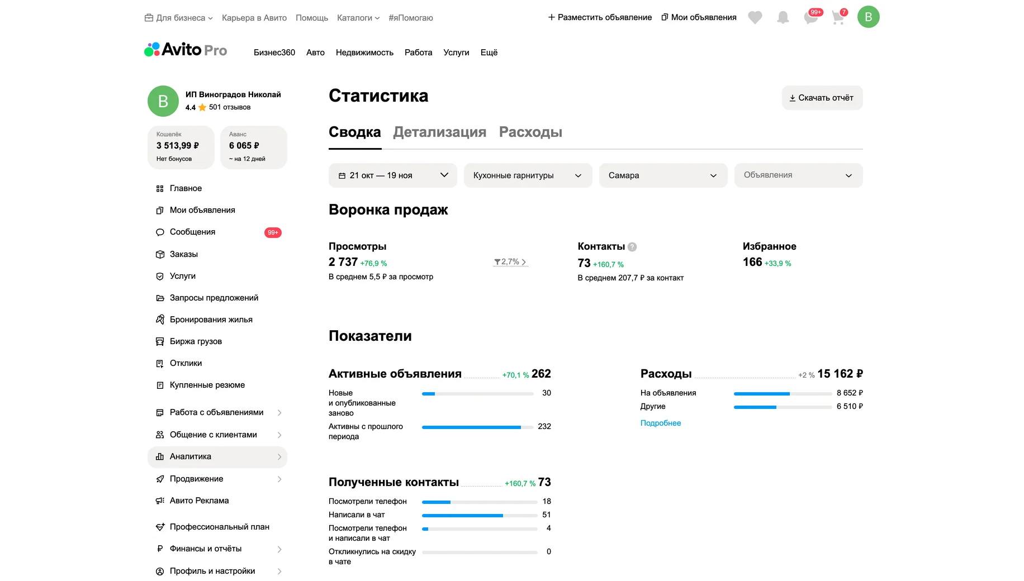
Task: Click the Написали в чат progress bar
Action: pos(480,516)
